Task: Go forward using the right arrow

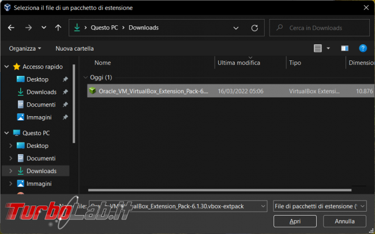Action: [28, 28]
